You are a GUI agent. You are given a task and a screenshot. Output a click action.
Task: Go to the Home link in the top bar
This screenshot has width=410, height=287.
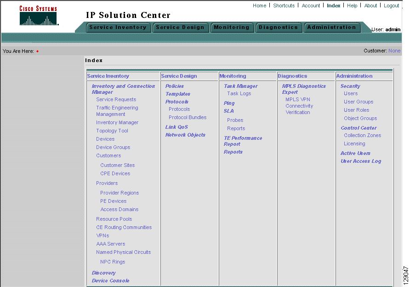[x=259, y=6]
